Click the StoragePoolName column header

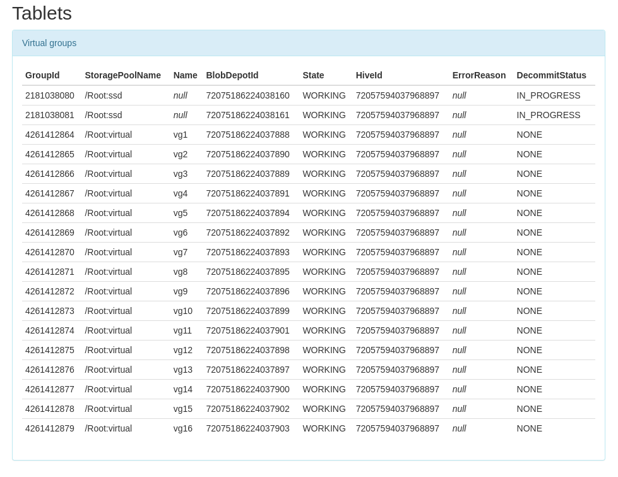pos(122,75)
